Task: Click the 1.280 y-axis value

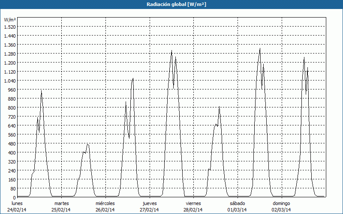Action: (9, 53)
